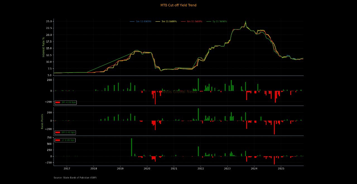
Task: Click the 25.0 tick on interest rate axis
Action: coord(49,21)
